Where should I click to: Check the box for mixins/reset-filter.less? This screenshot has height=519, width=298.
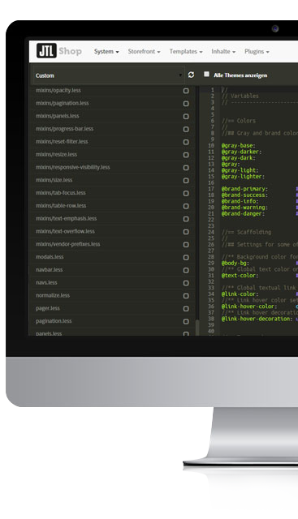click(186, 142)
